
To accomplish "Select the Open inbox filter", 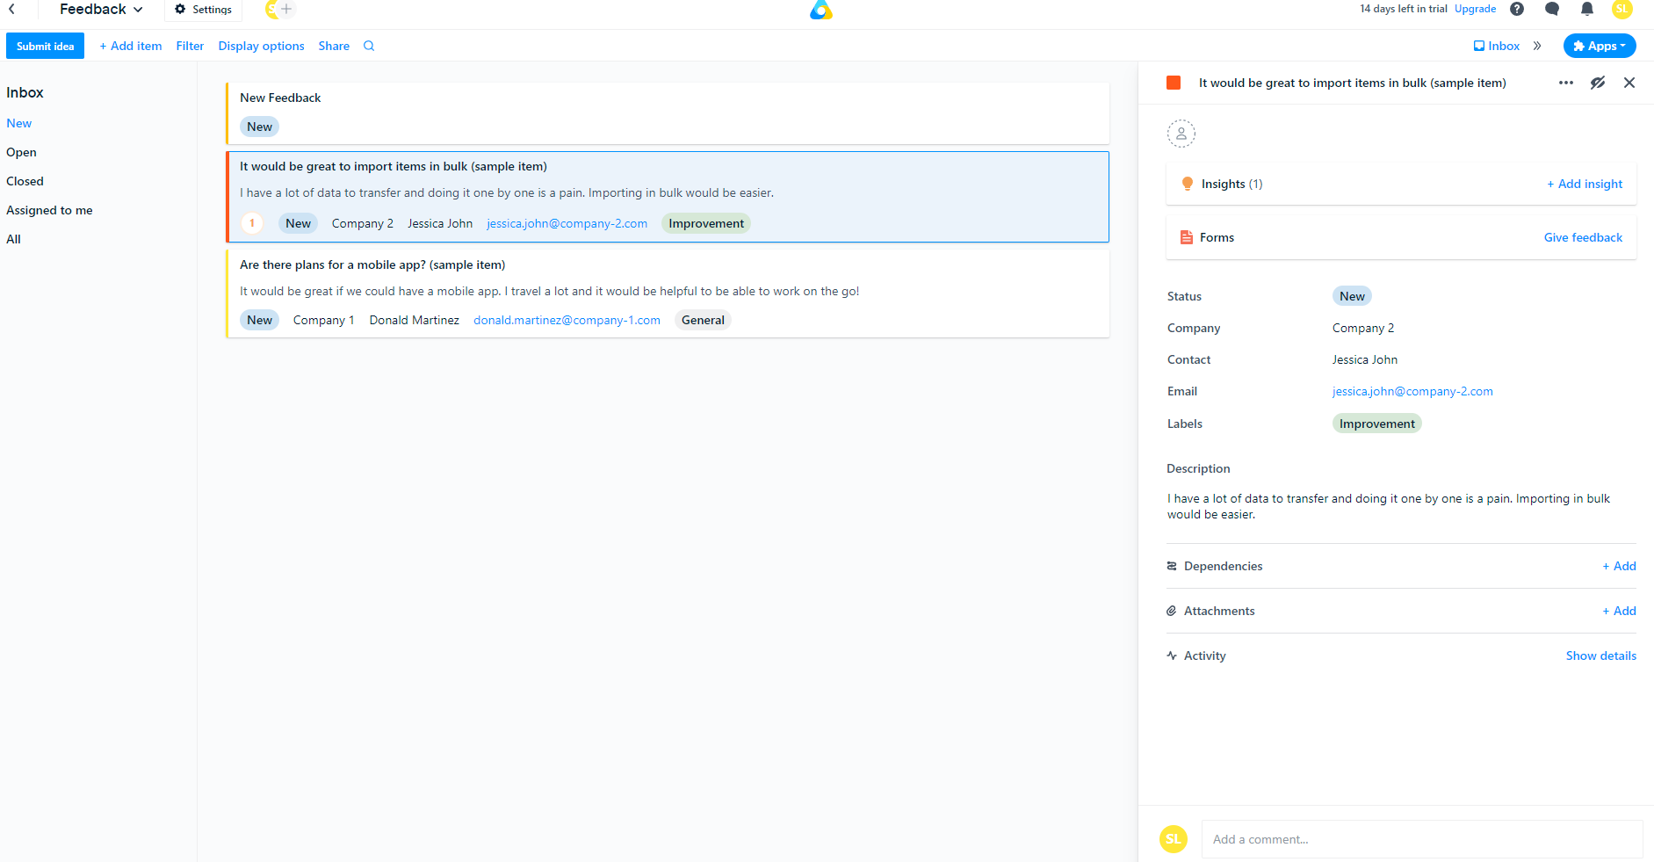I will [x=21, y=152].
